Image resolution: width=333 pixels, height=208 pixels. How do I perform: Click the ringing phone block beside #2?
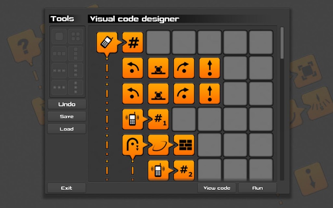[158, 170]
